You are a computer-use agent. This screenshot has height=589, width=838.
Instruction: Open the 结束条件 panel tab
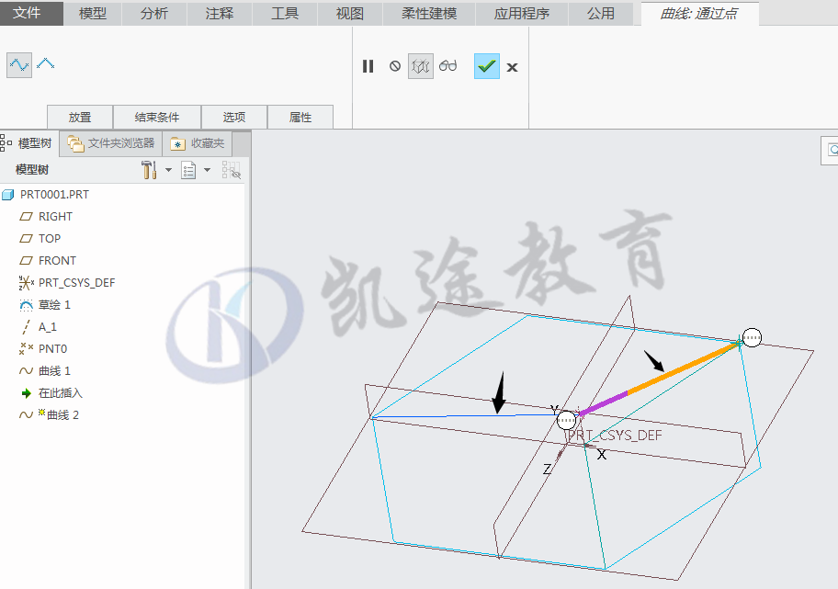click(x=157, y=117)
